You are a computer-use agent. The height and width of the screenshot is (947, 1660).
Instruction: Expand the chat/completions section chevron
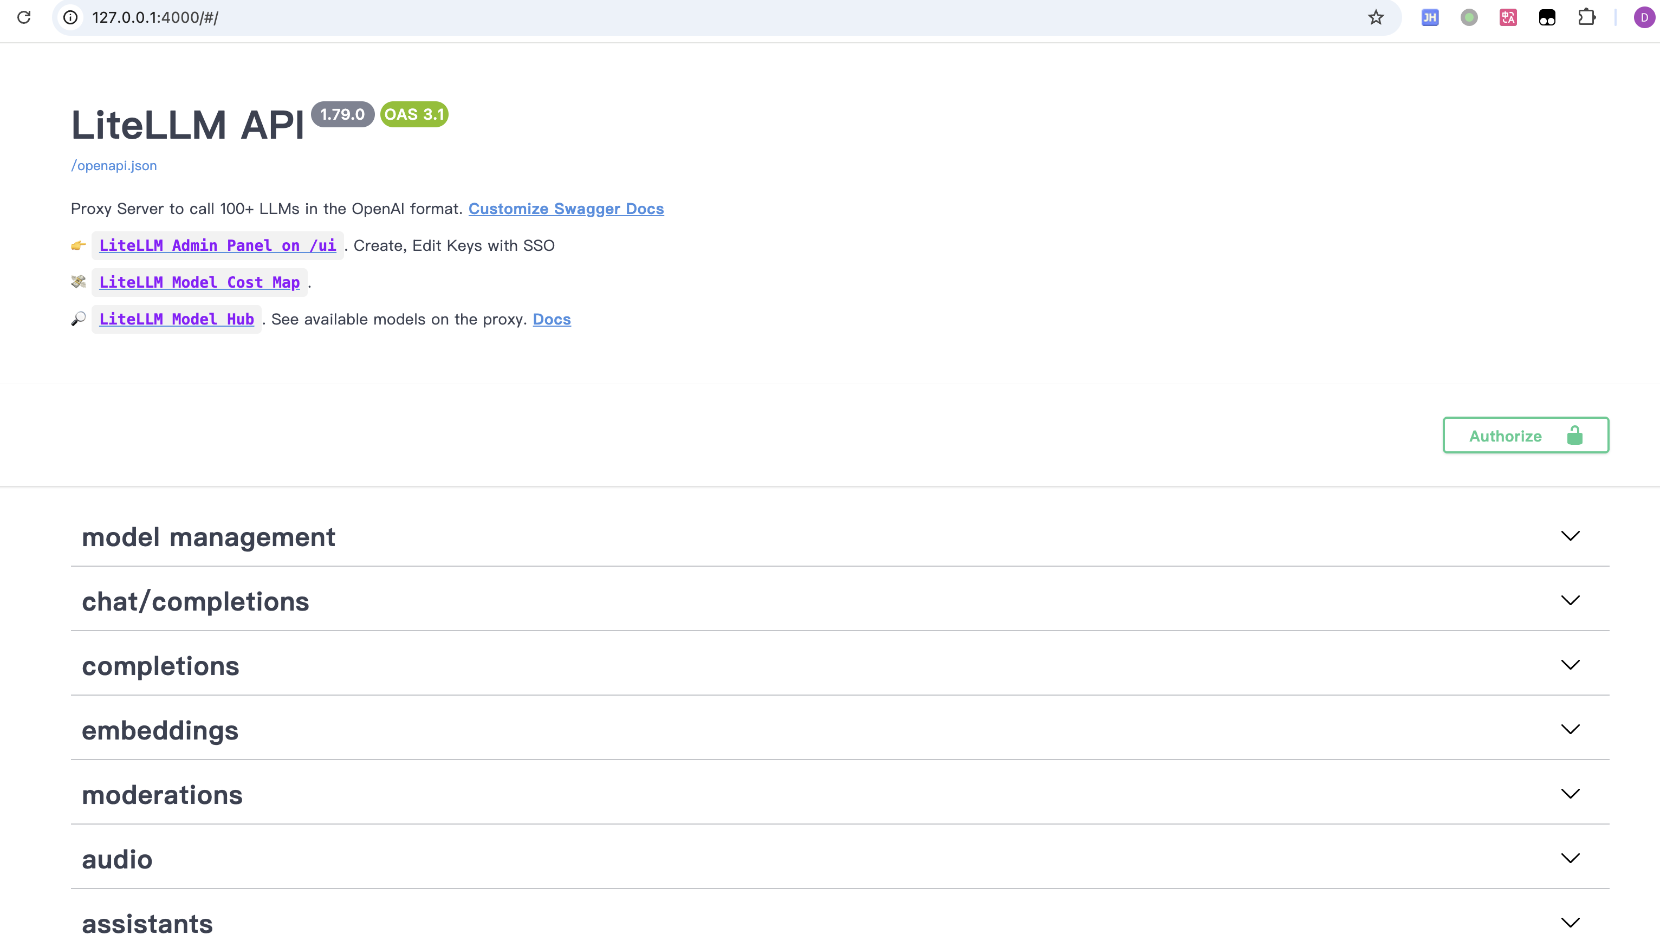(x=1570, y=600)
